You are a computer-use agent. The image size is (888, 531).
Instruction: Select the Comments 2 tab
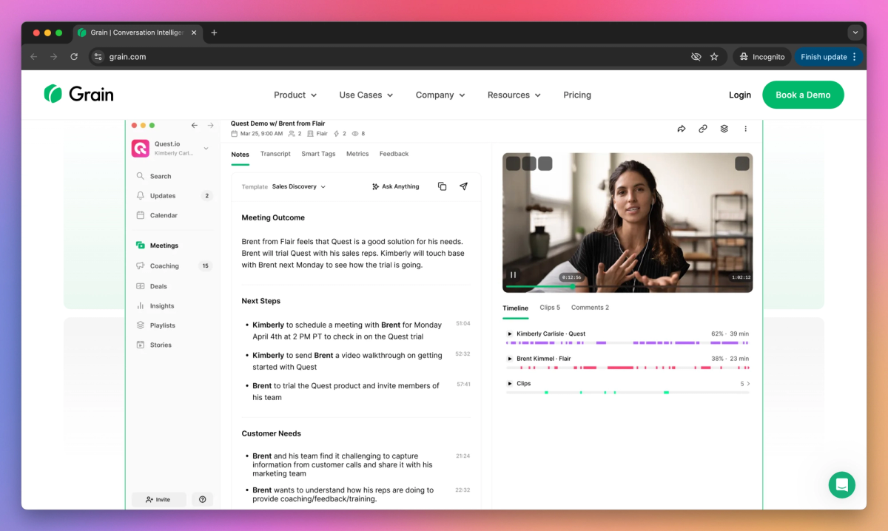coord(590,307)
